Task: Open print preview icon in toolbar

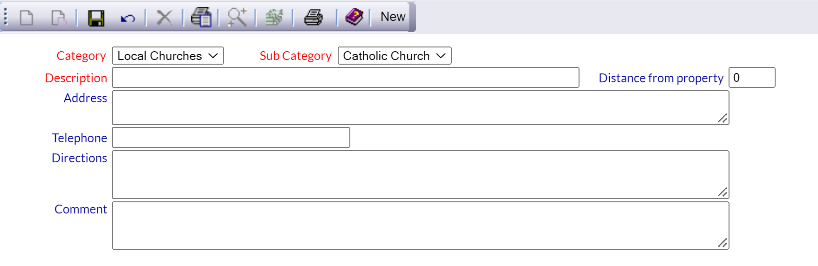Action: (x=201, y=18)
